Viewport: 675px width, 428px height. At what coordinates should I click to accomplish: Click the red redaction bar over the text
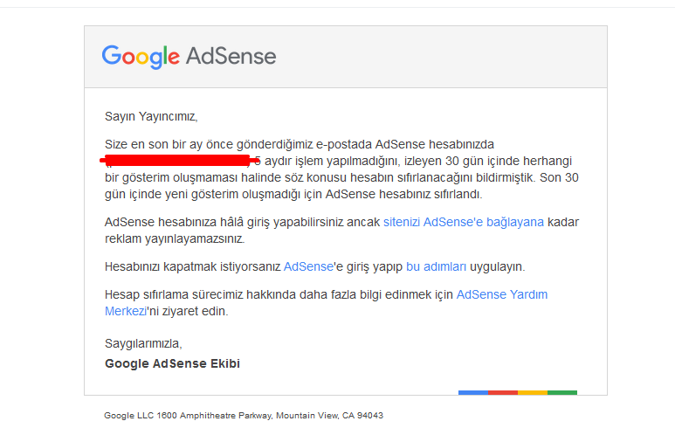pos(180,161)
